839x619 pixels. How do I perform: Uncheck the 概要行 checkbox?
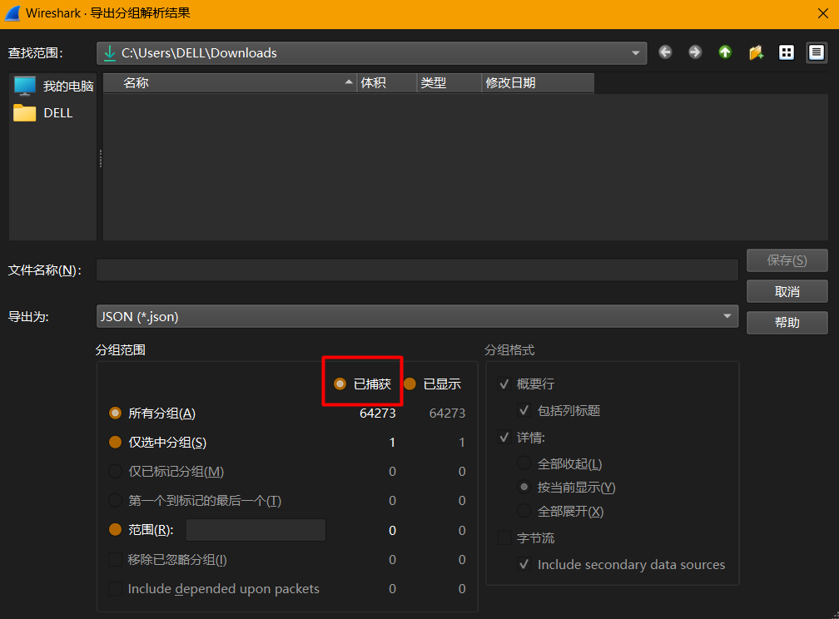point(504,384)
